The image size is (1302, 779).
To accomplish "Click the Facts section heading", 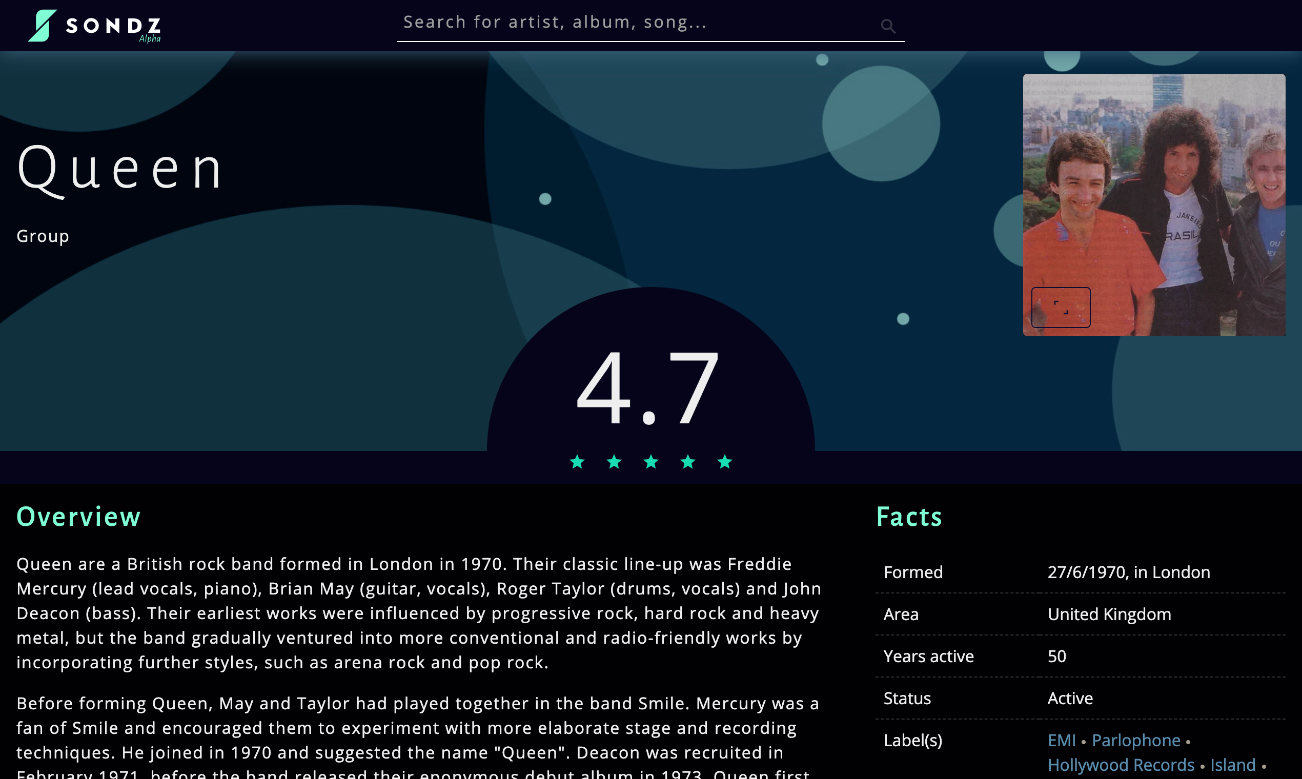I will click(x=909, y=517).
